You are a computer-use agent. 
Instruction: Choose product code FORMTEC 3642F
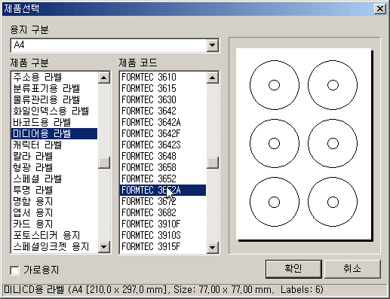tap(163, 133)
